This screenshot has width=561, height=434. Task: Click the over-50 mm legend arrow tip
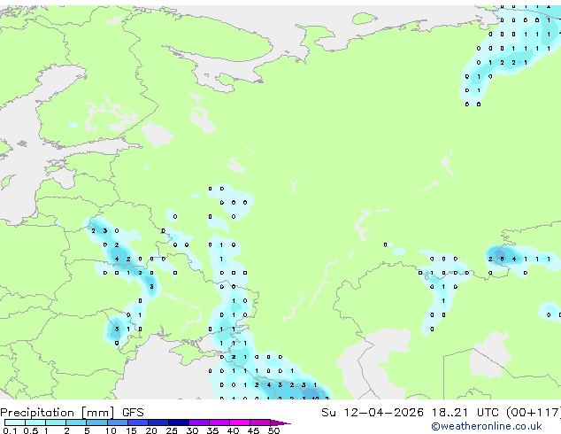(280, 422)
